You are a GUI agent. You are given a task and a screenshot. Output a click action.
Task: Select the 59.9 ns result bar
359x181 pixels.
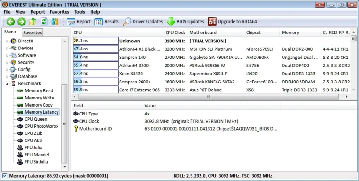click(96, 90)
